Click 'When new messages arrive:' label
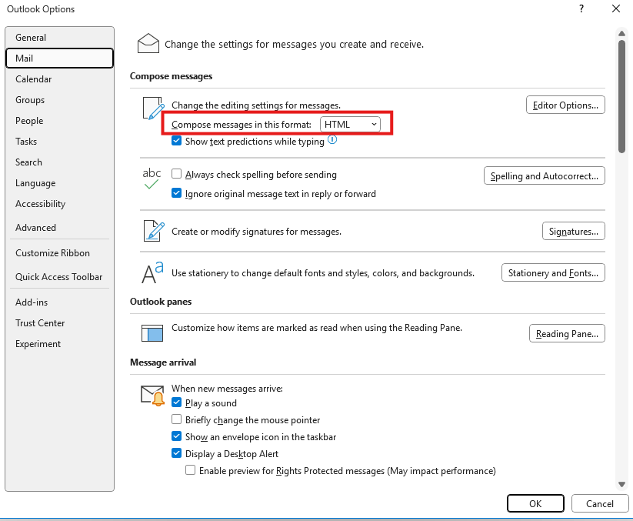 pyautogui.click(x=227, y=388)
